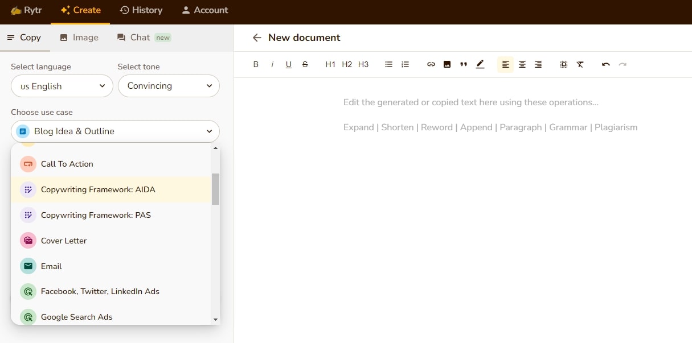
Task: Click the scroll down arrow of use case list
Action: (x=215, y=320)
